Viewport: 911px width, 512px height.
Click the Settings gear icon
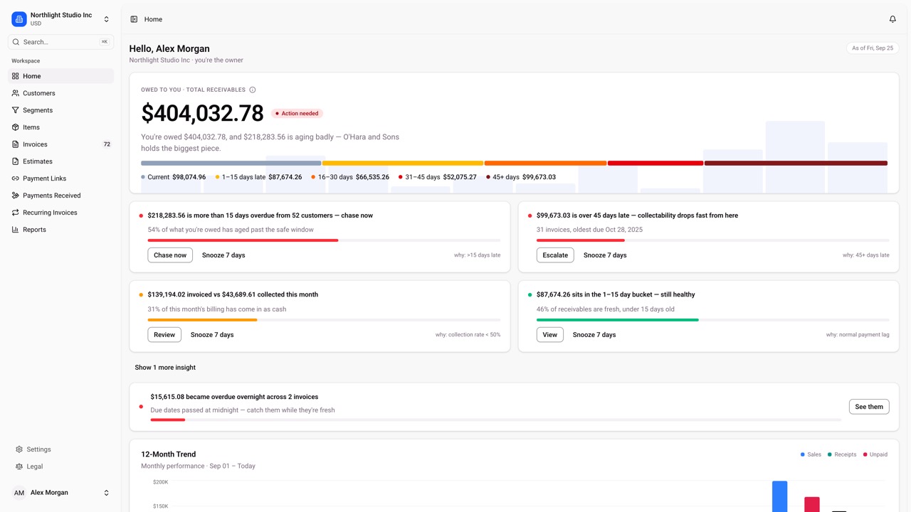click(19, 449)
